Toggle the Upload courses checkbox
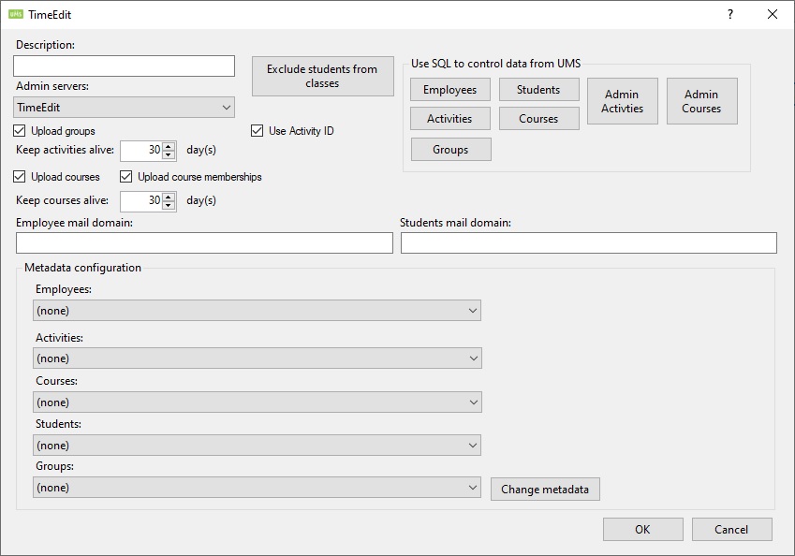 tap(20, 177)
